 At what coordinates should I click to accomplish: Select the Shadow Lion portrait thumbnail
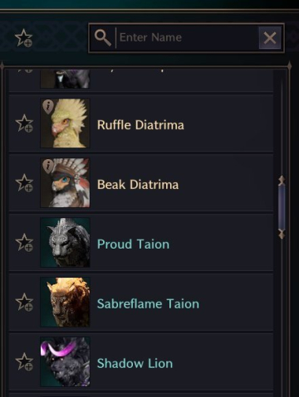[x=65, y=361]
